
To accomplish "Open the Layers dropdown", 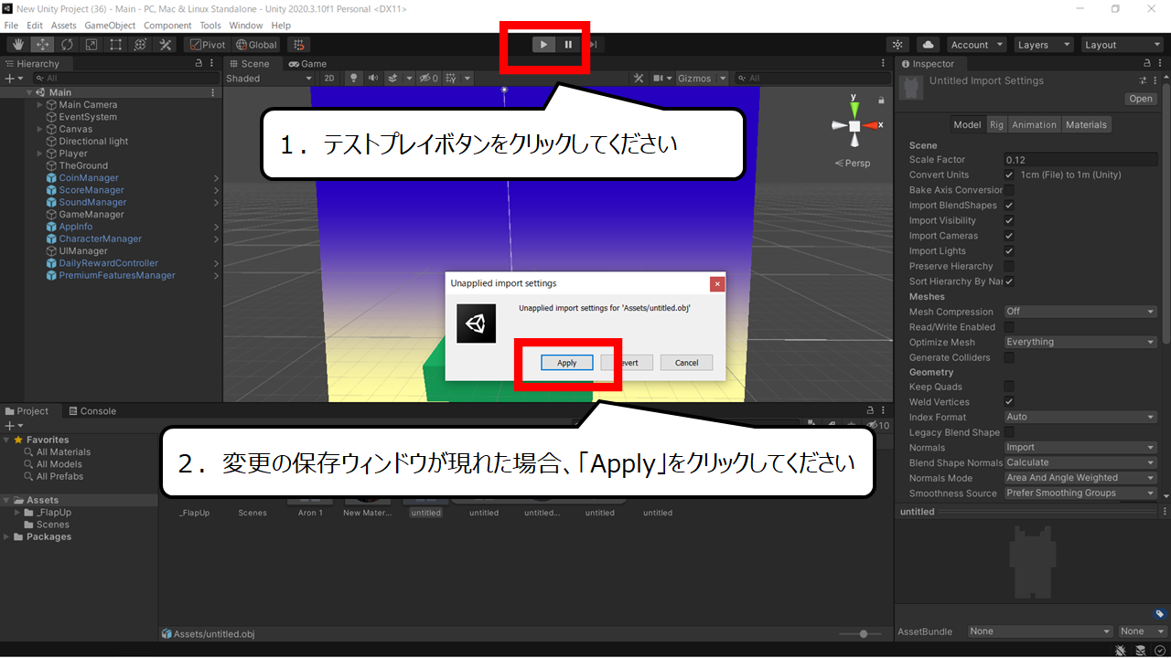I will (1043, 45).
